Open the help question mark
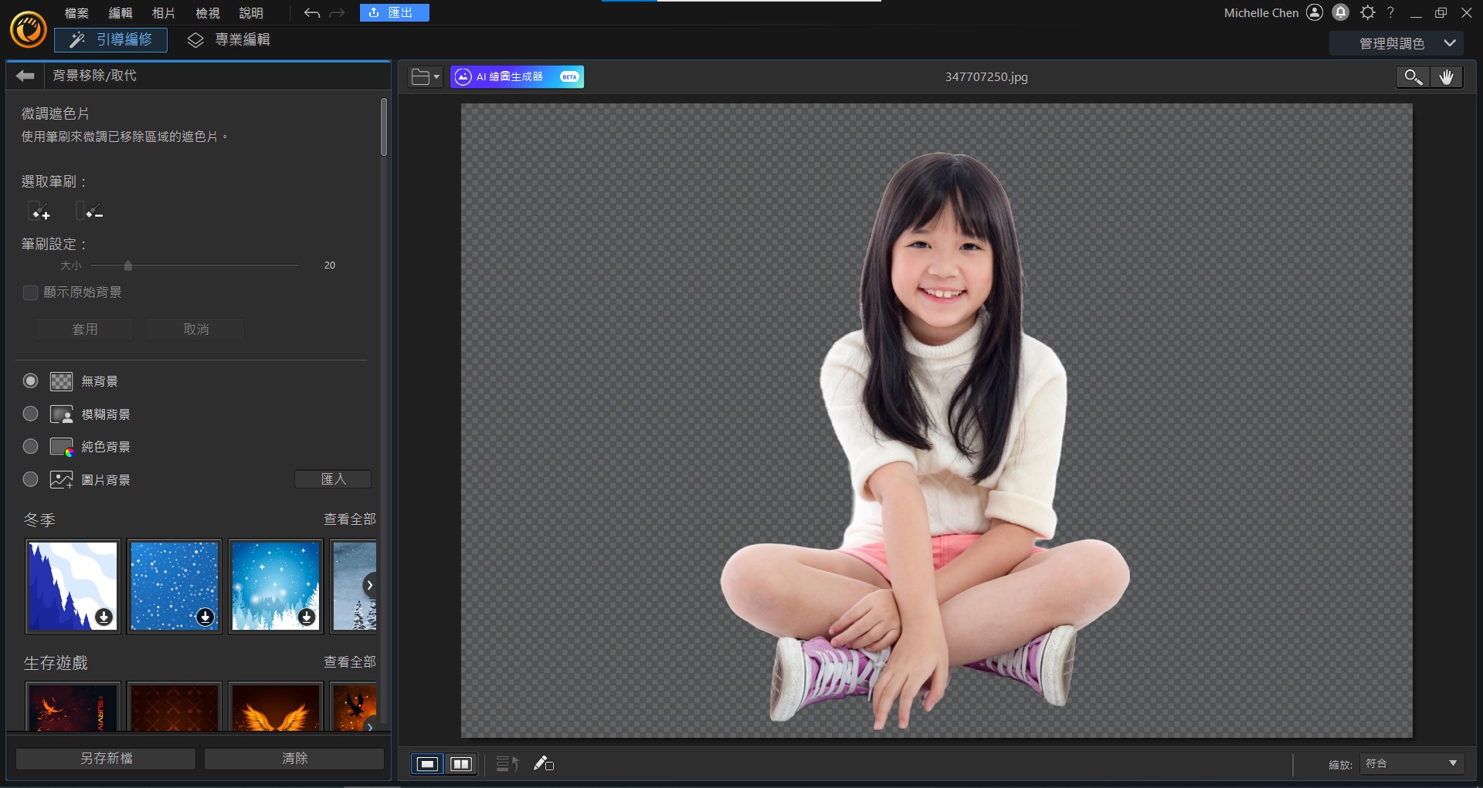1483x788 pixels. click(1390, 12)
